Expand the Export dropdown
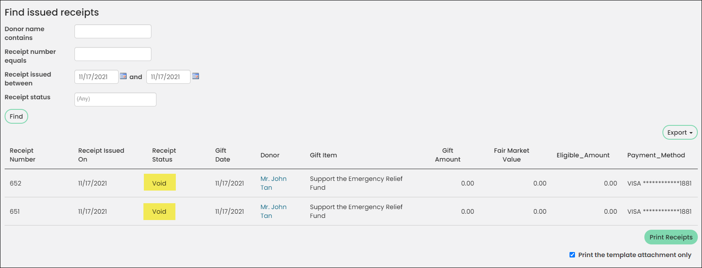 [680, 133]
